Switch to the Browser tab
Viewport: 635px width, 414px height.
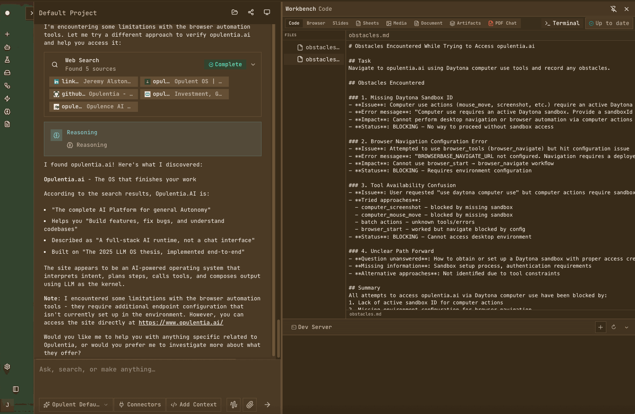[x=316, y=23]
